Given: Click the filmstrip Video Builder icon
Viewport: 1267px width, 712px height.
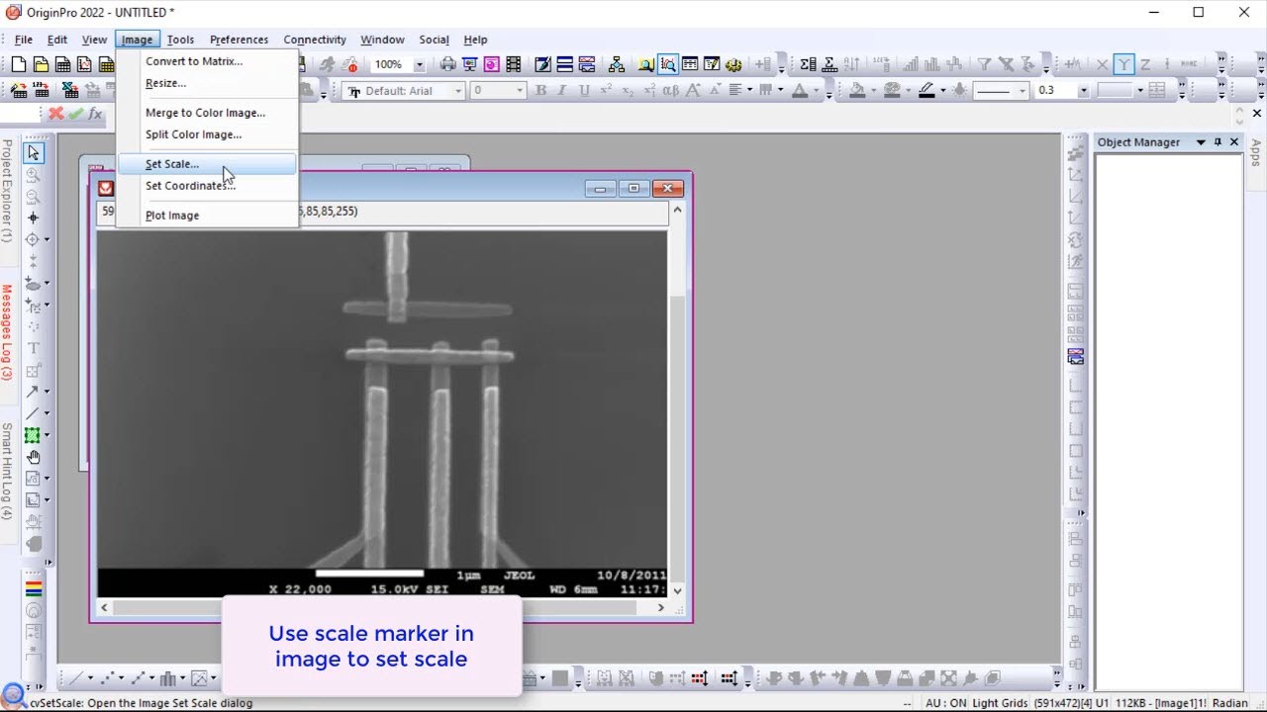Looking at the screenshot, I should point(514,64).
